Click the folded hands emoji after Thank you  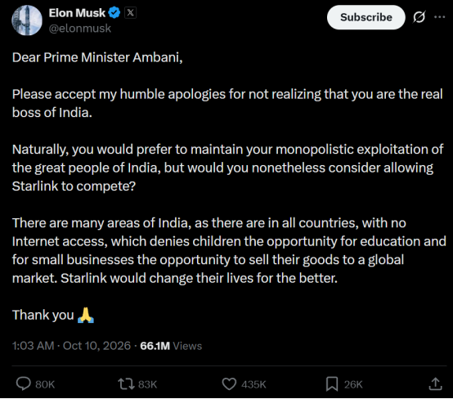(86, 316)
